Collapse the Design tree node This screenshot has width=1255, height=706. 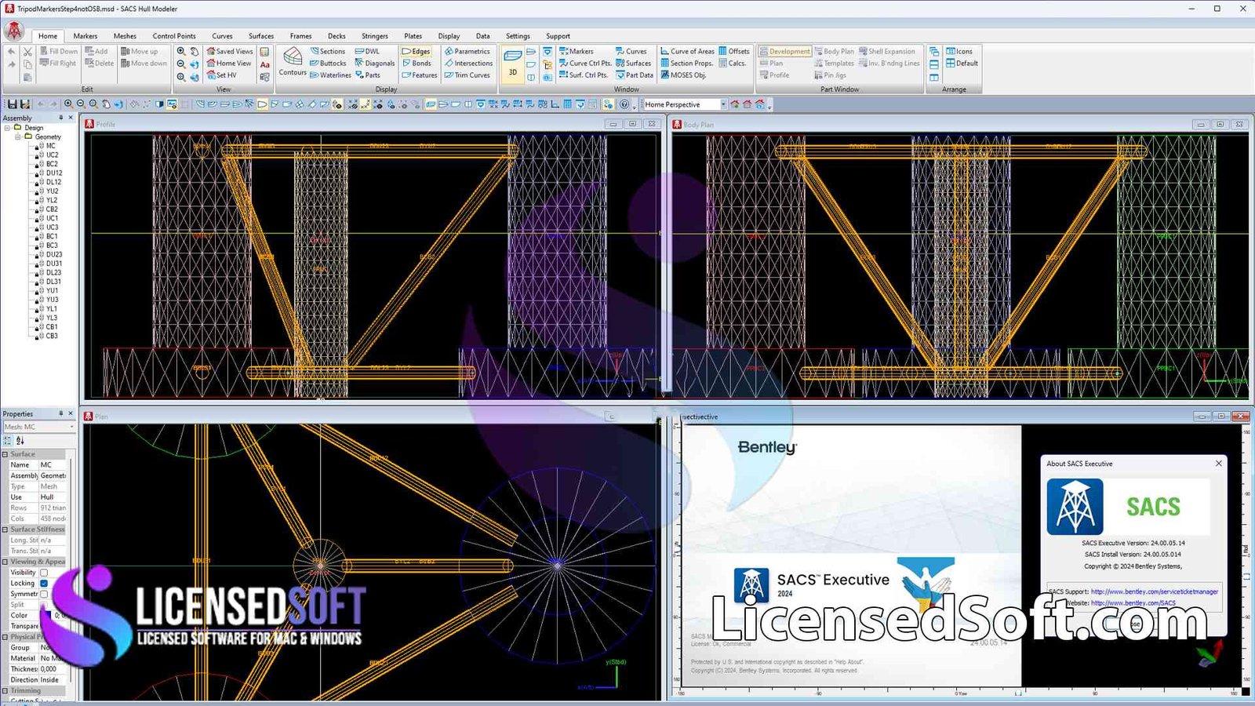(x=8, y=127)
